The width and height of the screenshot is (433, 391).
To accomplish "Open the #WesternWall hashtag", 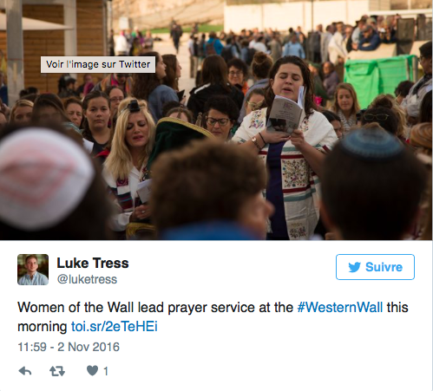I will [340, 307].
